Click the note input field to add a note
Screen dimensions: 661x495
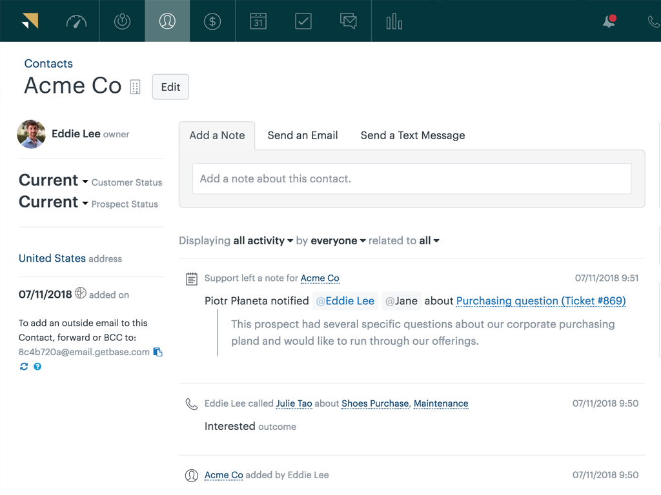411,179
